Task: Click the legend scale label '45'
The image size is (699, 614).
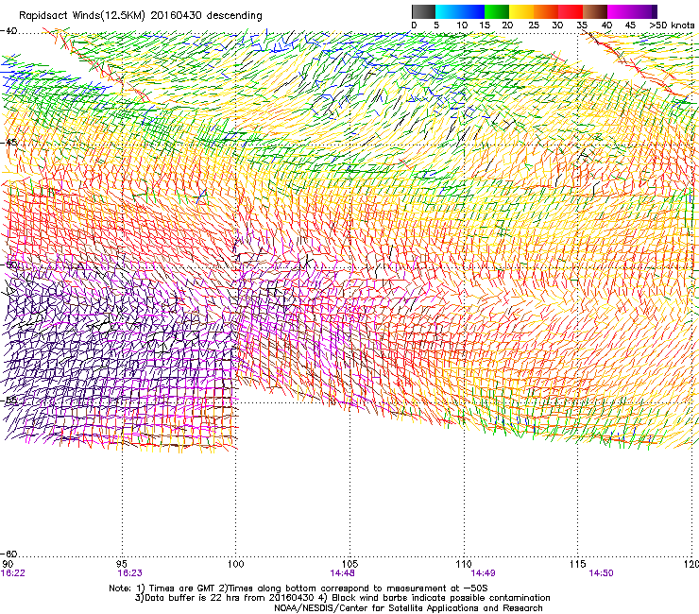Action: pos(630,26)
